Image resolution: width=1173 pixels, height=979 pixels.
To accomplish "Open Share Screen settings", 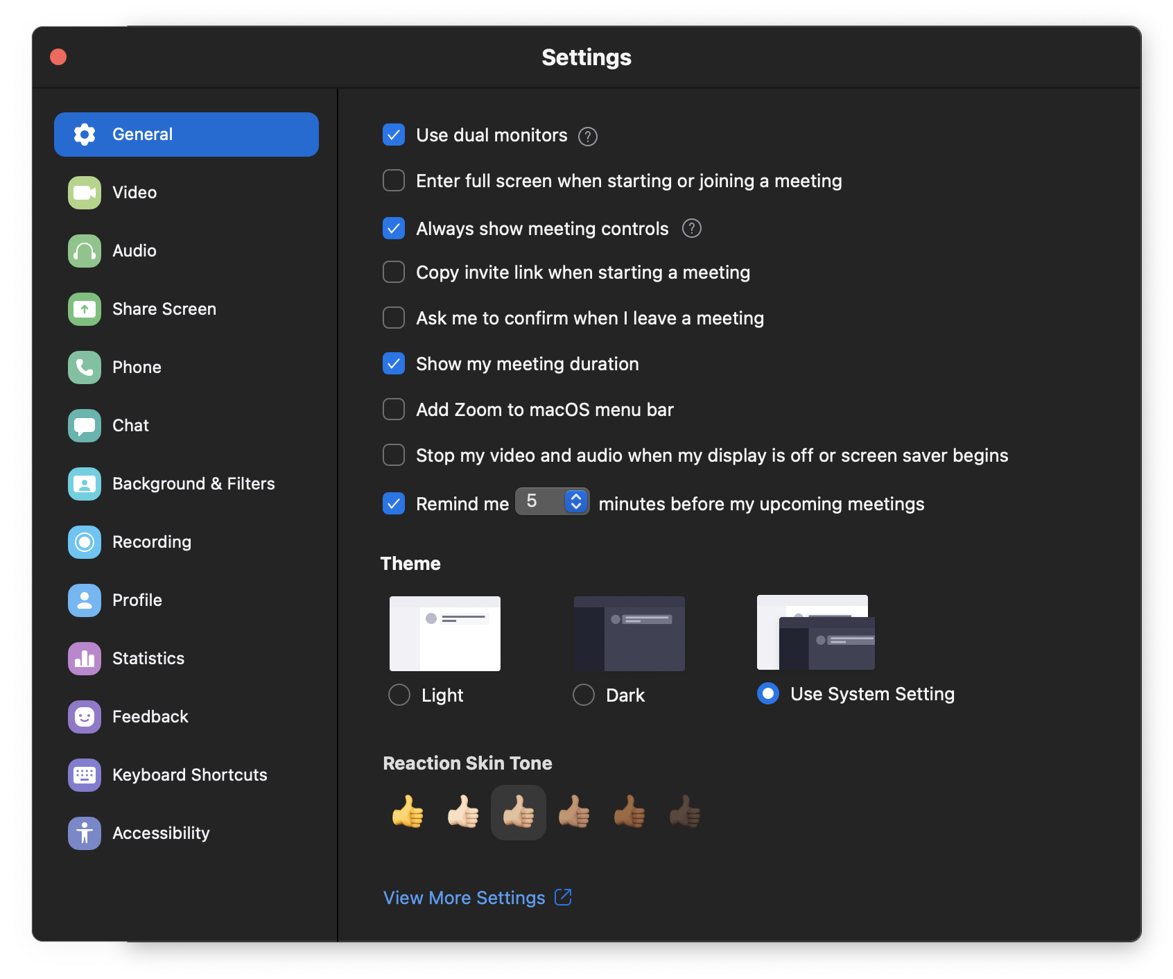I will [x=83, y=309].
